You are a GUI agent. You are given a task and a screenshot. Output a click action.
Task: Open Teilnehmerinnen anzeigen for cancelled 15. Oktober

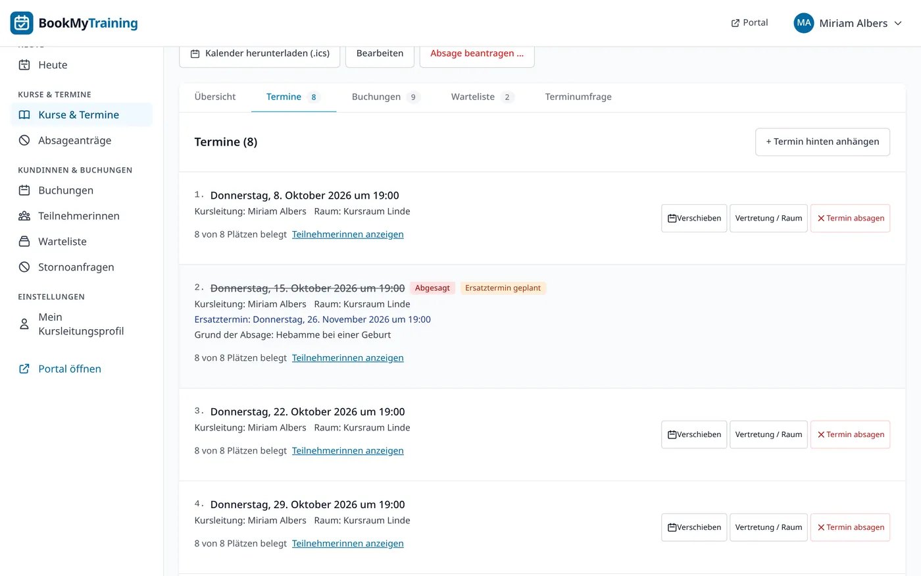[x=348, y=358]
